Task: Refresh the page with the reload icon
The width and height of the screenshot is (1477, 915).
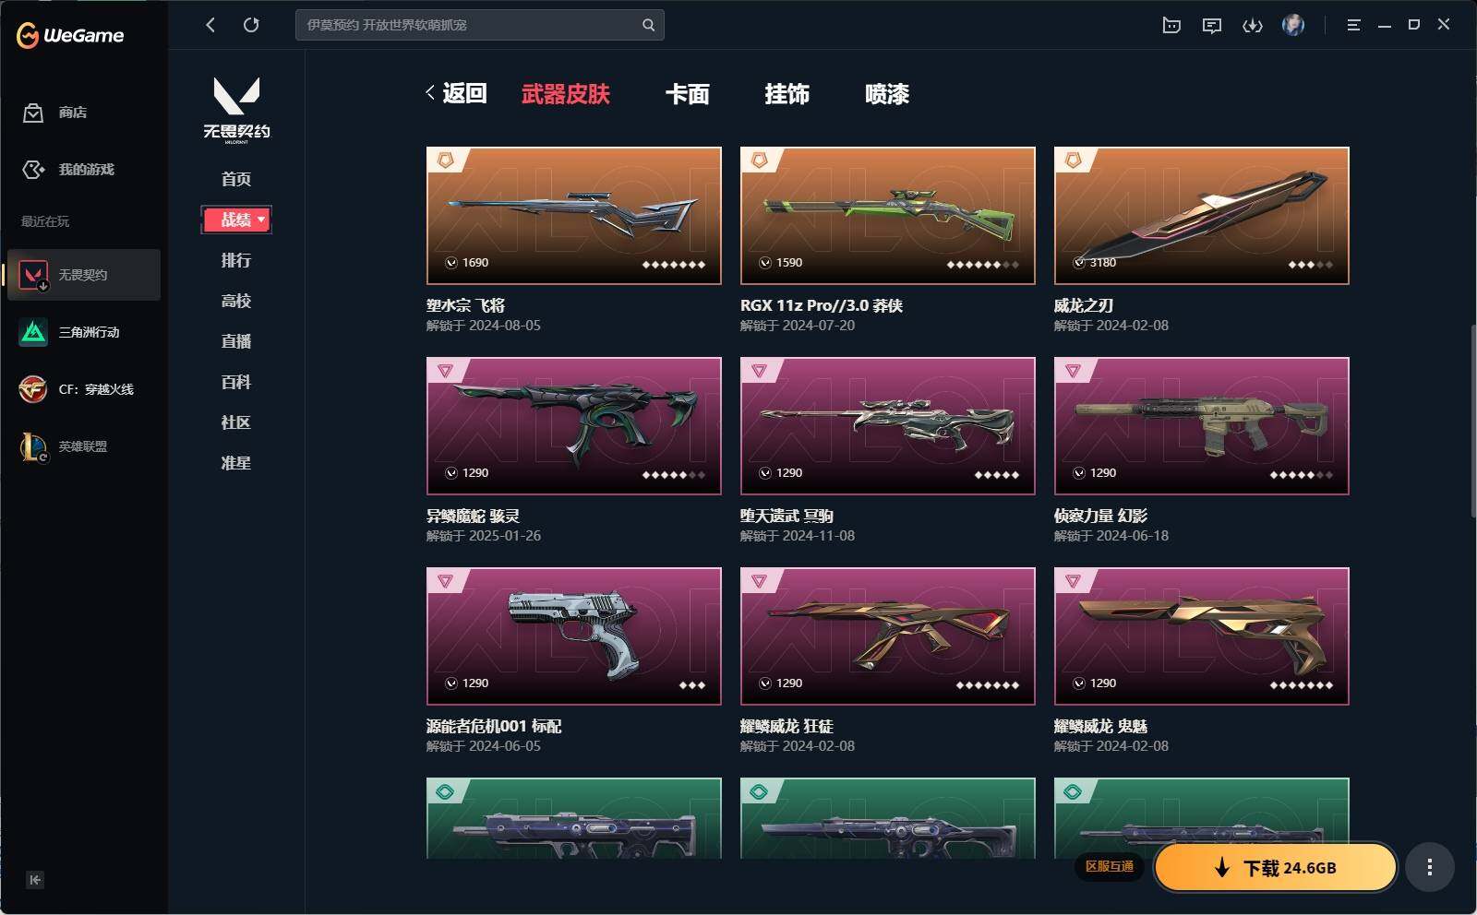Action: click(x=251, y=25)
